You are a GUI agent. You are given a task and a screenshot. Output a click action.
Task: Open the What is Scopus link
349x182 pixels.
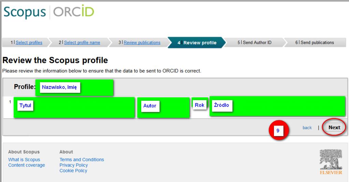pyautogui.click(x=24, y=160)
